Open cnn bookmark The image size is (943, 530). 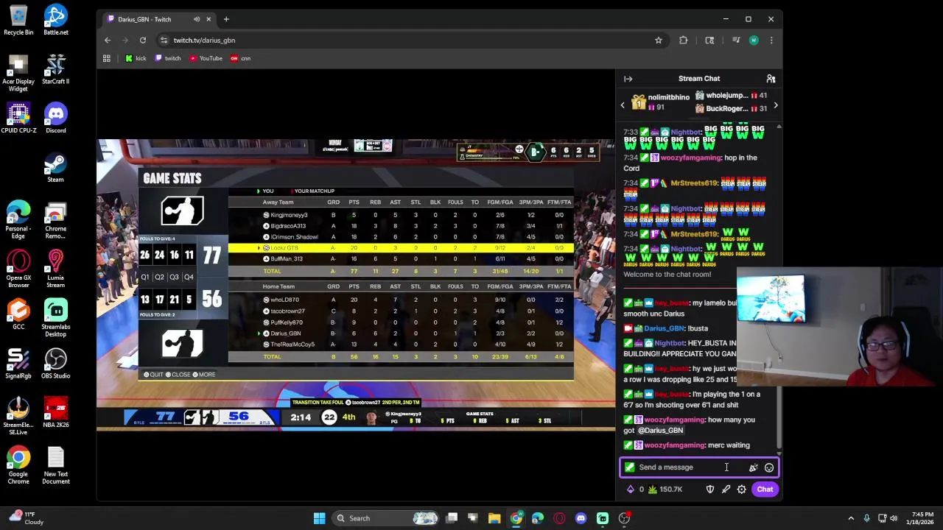[x=241, y=58]
